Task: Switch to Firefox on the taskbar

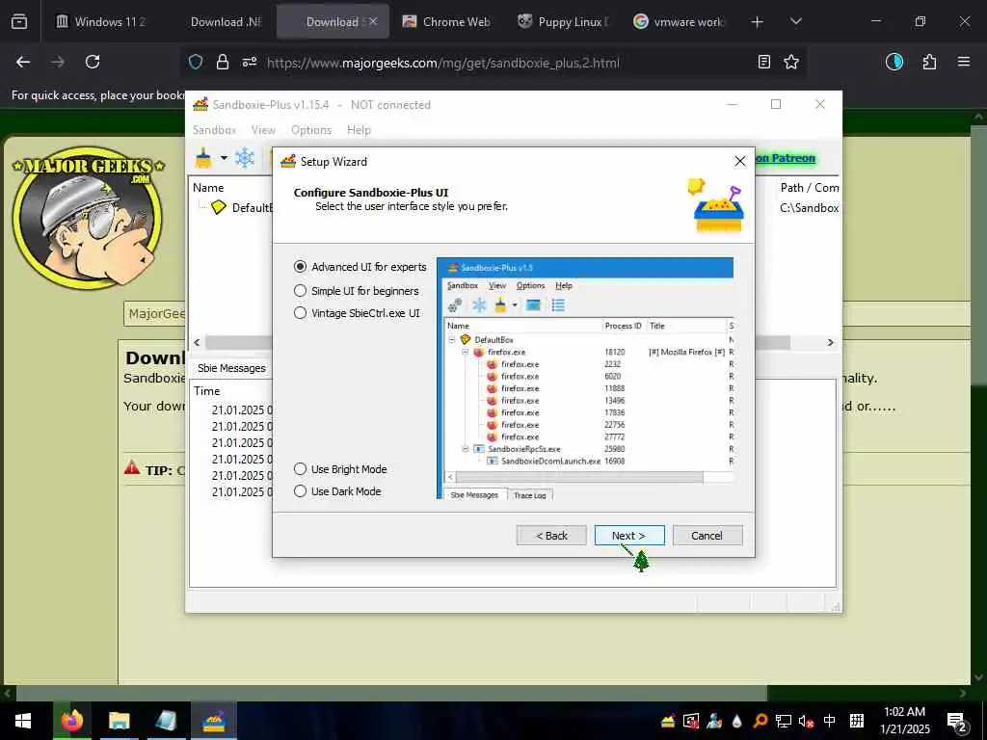Action: [x=71, y=721]
